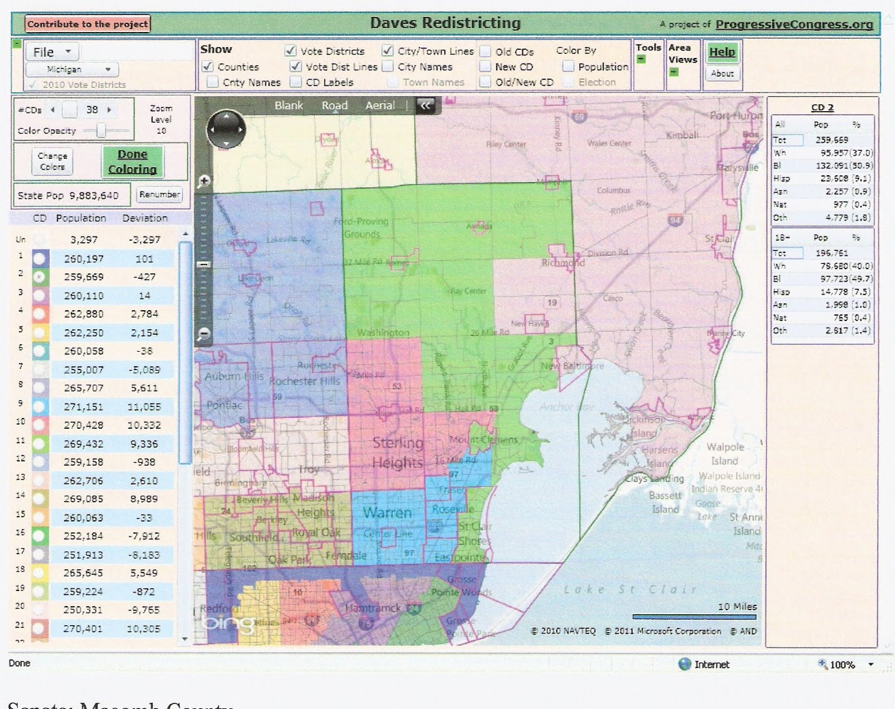Increase number of CDs with right arrow
895x709 pixels.
109,109
